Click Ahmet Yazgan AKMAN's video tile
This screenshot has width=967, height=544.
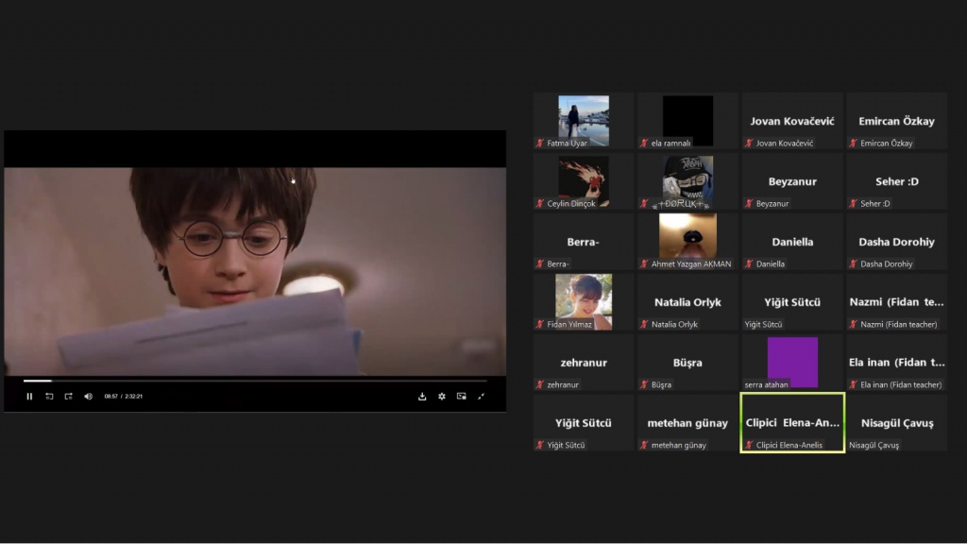(687, 236)
